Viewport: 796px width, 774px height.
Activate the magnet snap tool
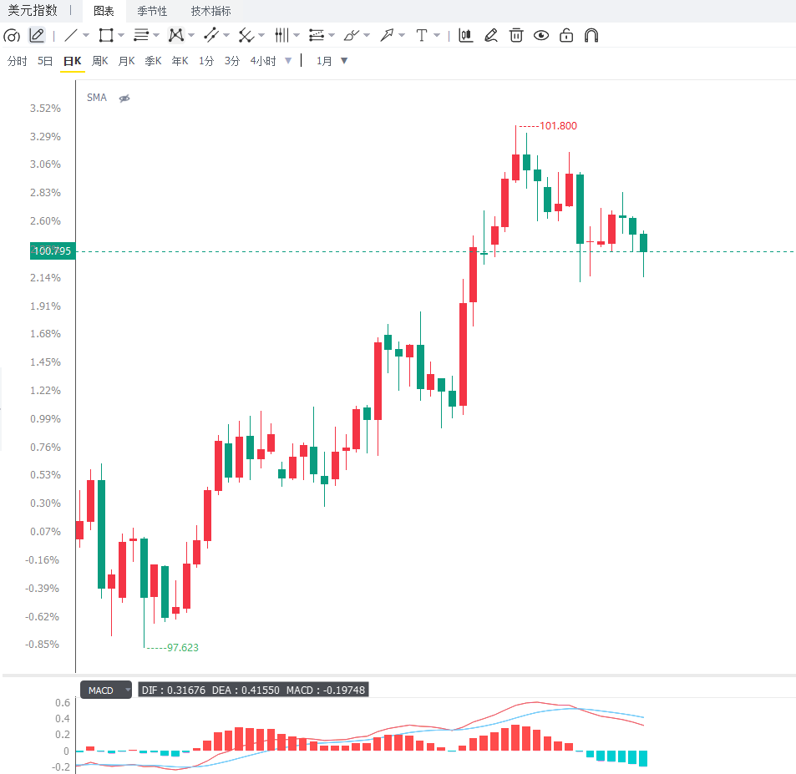(x=591, y=36)
